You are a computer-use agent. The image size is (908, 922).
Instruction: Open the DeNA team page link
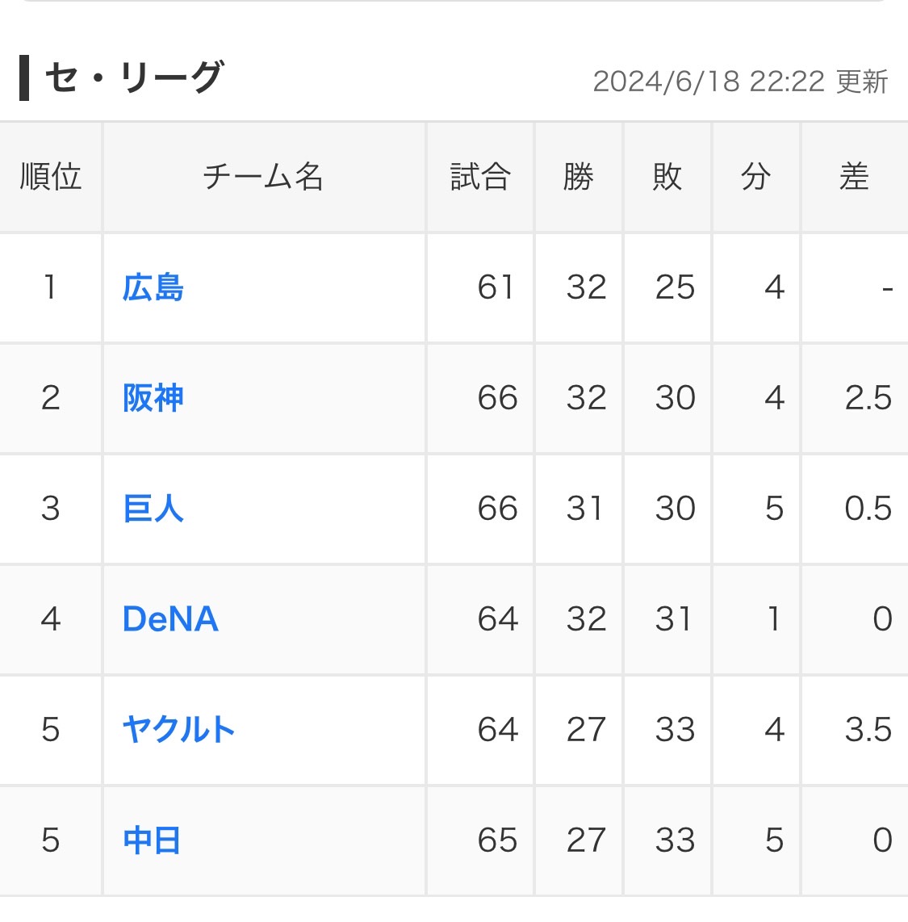pyautogui.click(x=170, y=619)
